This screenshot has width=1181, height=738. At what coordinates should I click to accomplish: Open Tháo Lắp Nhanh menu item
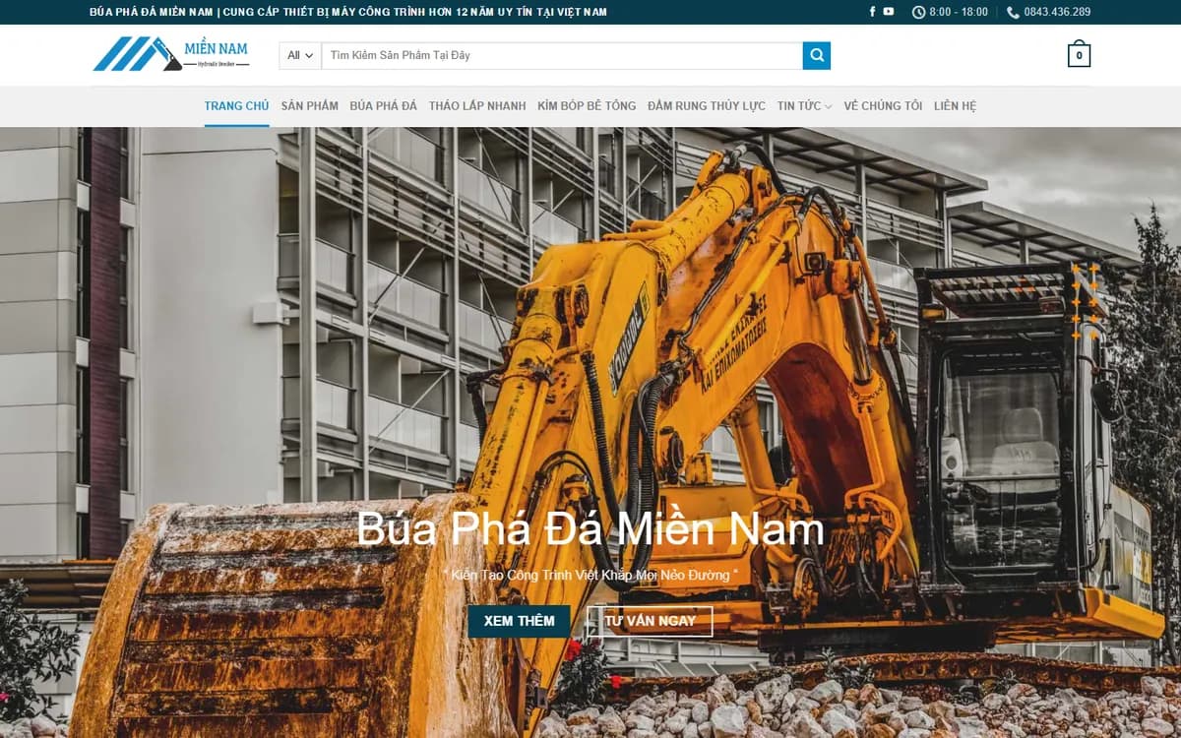point(477,106)
